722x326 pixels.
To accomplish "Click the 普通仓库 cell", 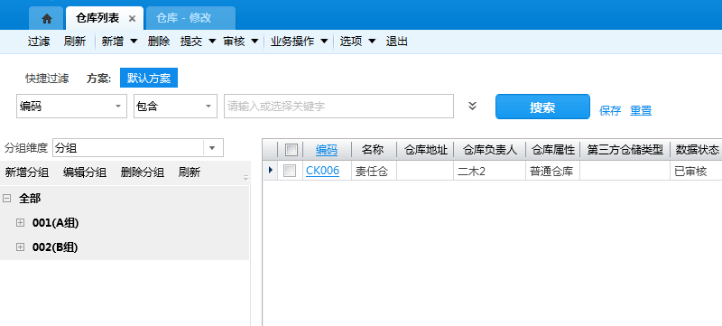I will click(x=551, y=172).
